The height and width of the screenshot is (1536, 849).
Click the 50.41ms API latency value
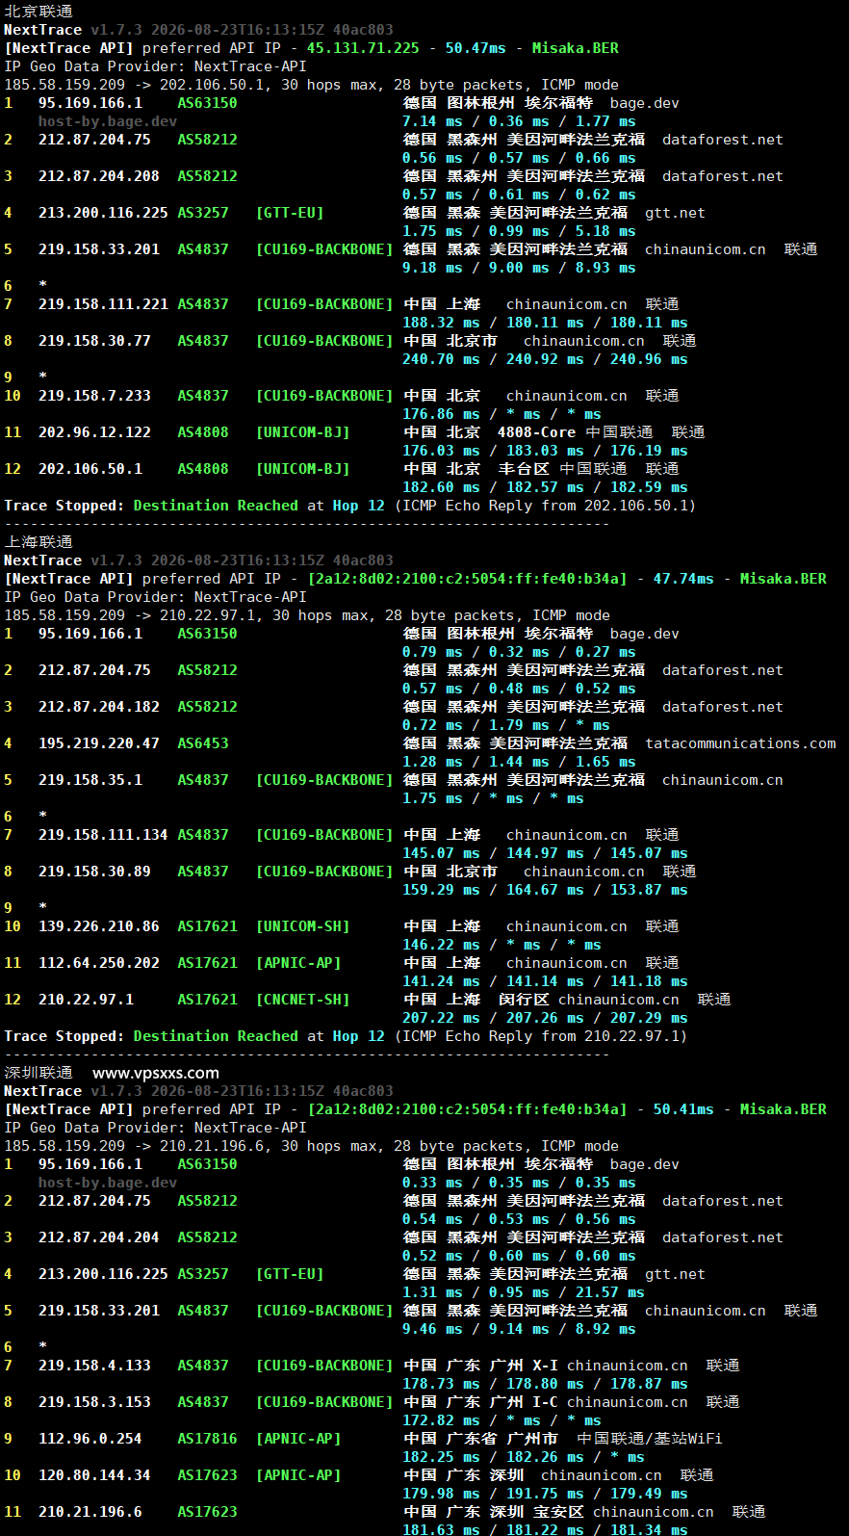pyautogui.click(x=683, y=1109)
